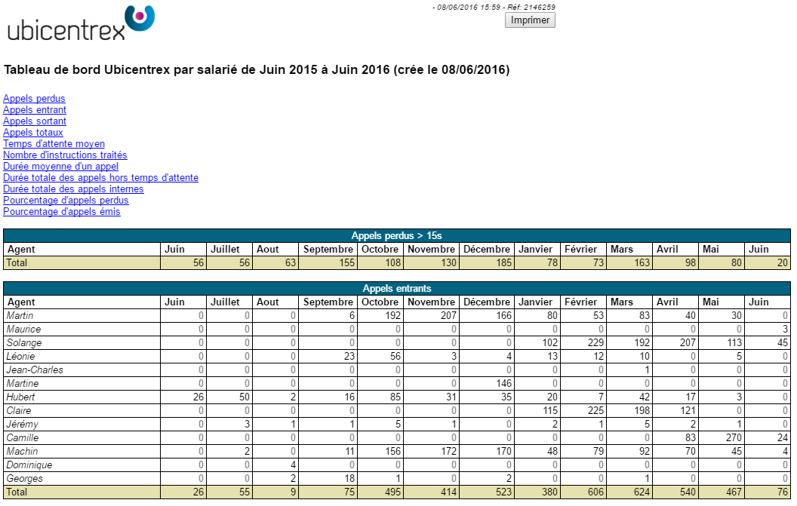This screenshot has height=506, width=797.
Task: Select the 'Appels entrants' table header
Action: [x=397, y=289]
